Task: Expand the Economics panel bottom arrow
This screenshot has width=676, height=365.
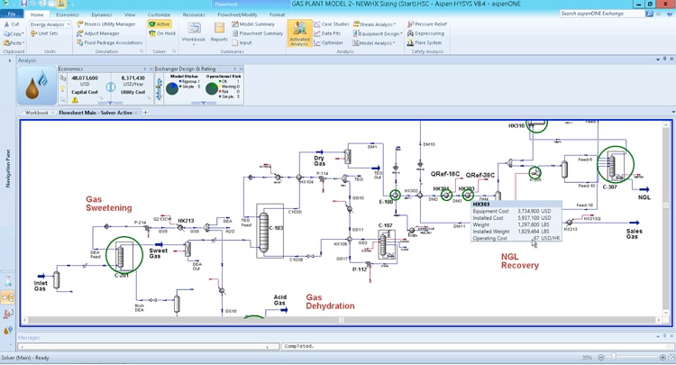Action: [110, 103]
